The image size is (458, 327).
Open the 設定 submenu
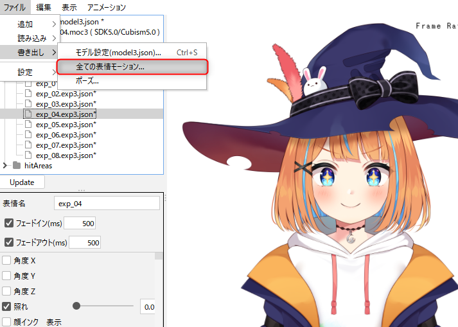coord(30,72)
